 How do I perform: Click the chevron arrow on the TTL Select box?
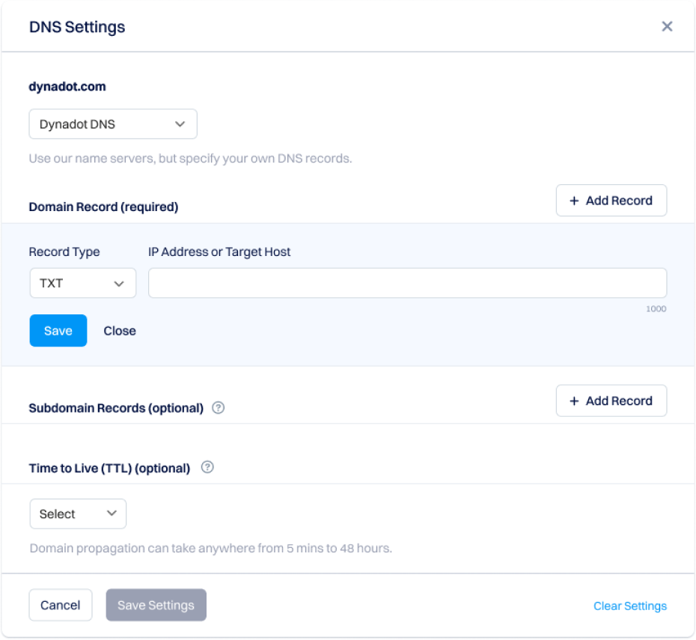point(112,513)
